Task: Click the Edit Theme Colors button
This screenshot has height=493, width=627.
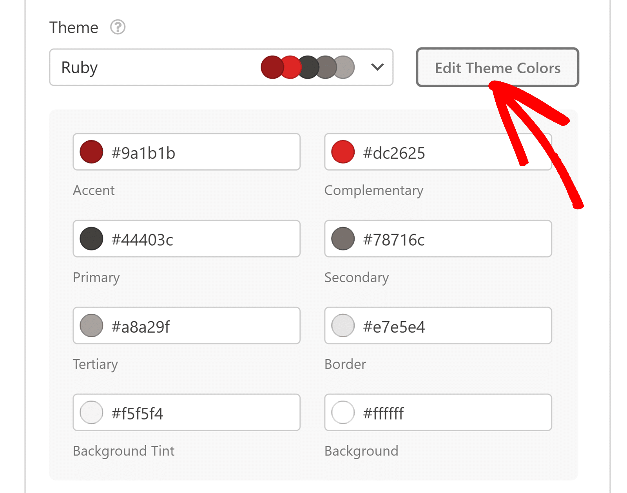Action: 497,67
